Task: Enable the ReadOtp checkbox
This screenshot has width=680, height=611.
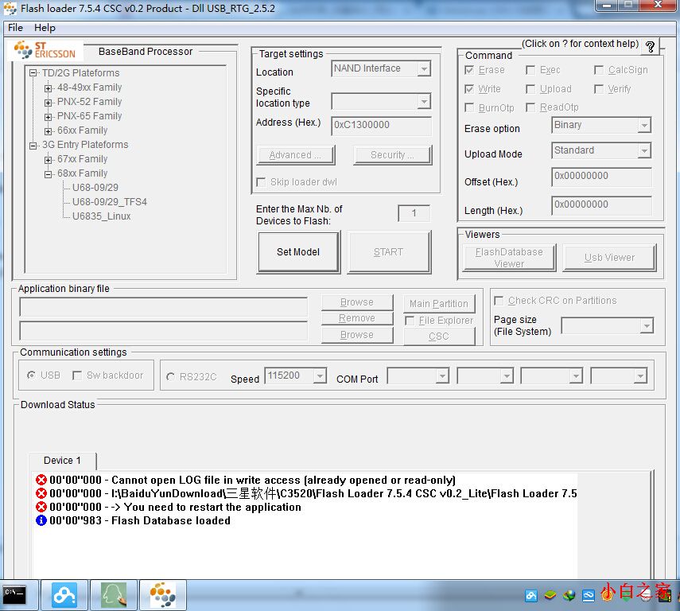Action: pos(530,107)
